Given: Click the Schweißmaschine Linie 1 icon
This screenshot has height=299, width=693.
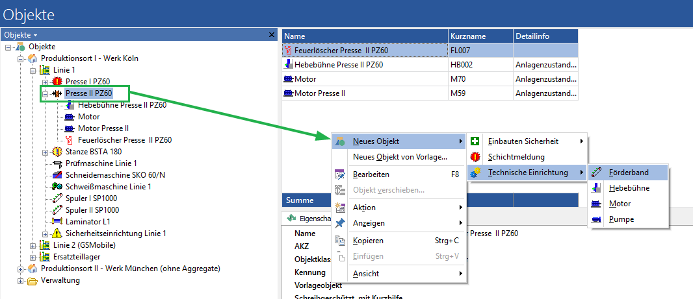Looking at the screenshot, I should pyautogui.click(x=57, y=187).
